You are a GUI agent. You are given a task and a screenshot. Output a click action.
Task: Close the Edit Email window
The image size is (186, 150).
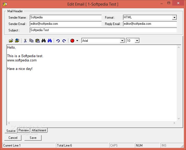tap(178, 3)
